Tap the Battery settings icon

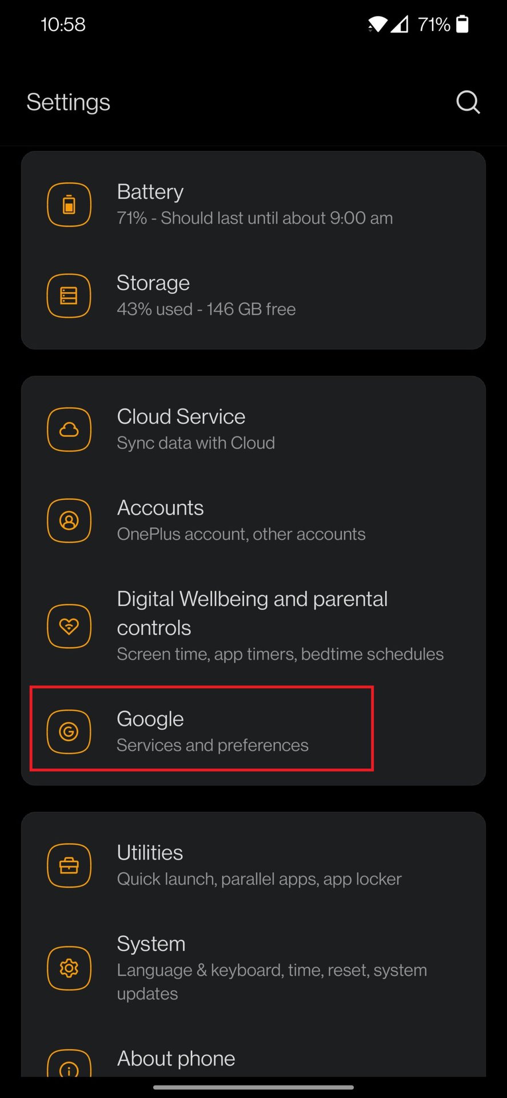coord(69,205)
